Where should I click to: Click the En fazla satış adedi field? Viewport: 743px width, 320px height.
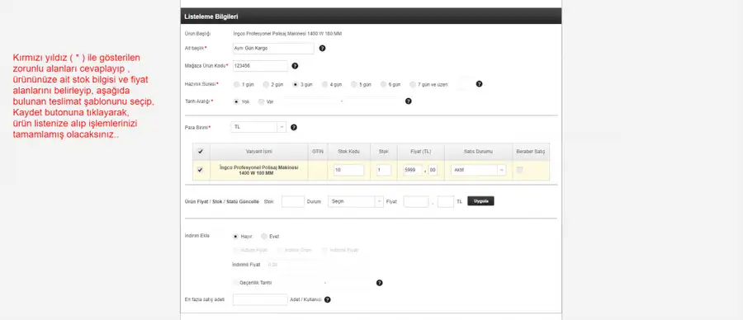260,299
